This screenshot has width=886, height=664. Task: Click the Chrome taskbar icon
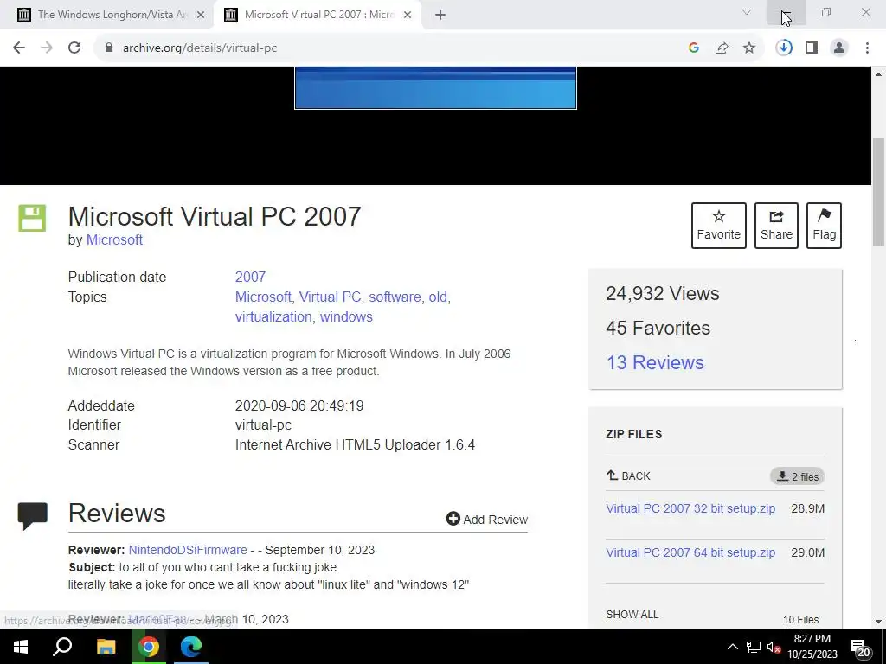coord(149,647)
